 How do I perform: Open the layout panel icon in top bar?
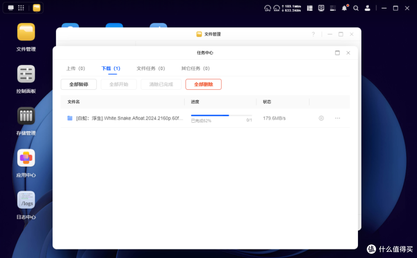click(x=310, y=8)
